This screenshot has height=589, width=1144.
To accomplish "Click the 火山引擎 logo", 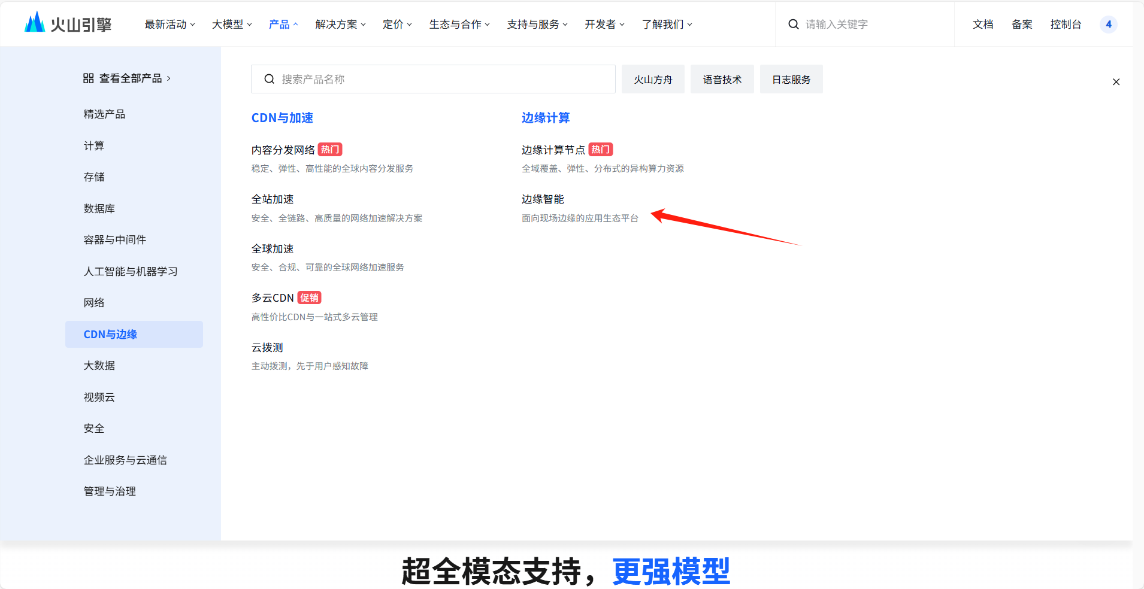I will 68,23.
